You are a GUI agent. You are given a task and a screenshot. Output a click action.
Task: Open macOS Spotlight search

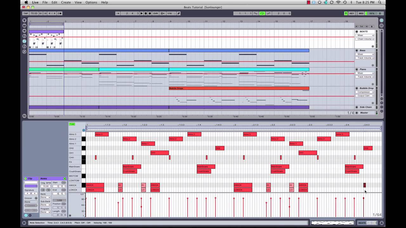click(x=380, y=2)
